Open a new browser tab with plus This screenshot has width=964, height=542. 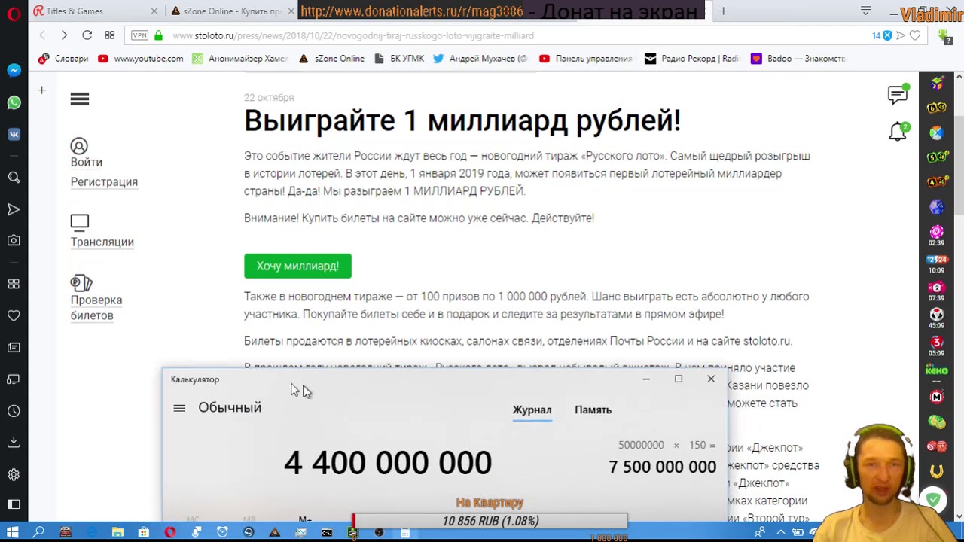pyautogui.click(x=723, y=11)
